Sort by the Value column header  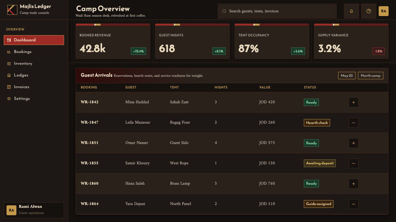coord(265,88)
